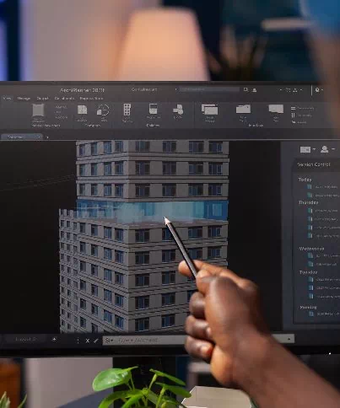The width and height of the screenshot is (340, 408).
Task: Expand command history with the up arrow
Action: coord(289,339)
